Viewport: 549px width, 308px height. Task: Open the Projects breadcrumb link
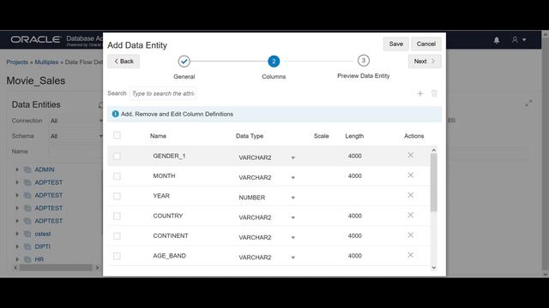(x=17, y=62)
